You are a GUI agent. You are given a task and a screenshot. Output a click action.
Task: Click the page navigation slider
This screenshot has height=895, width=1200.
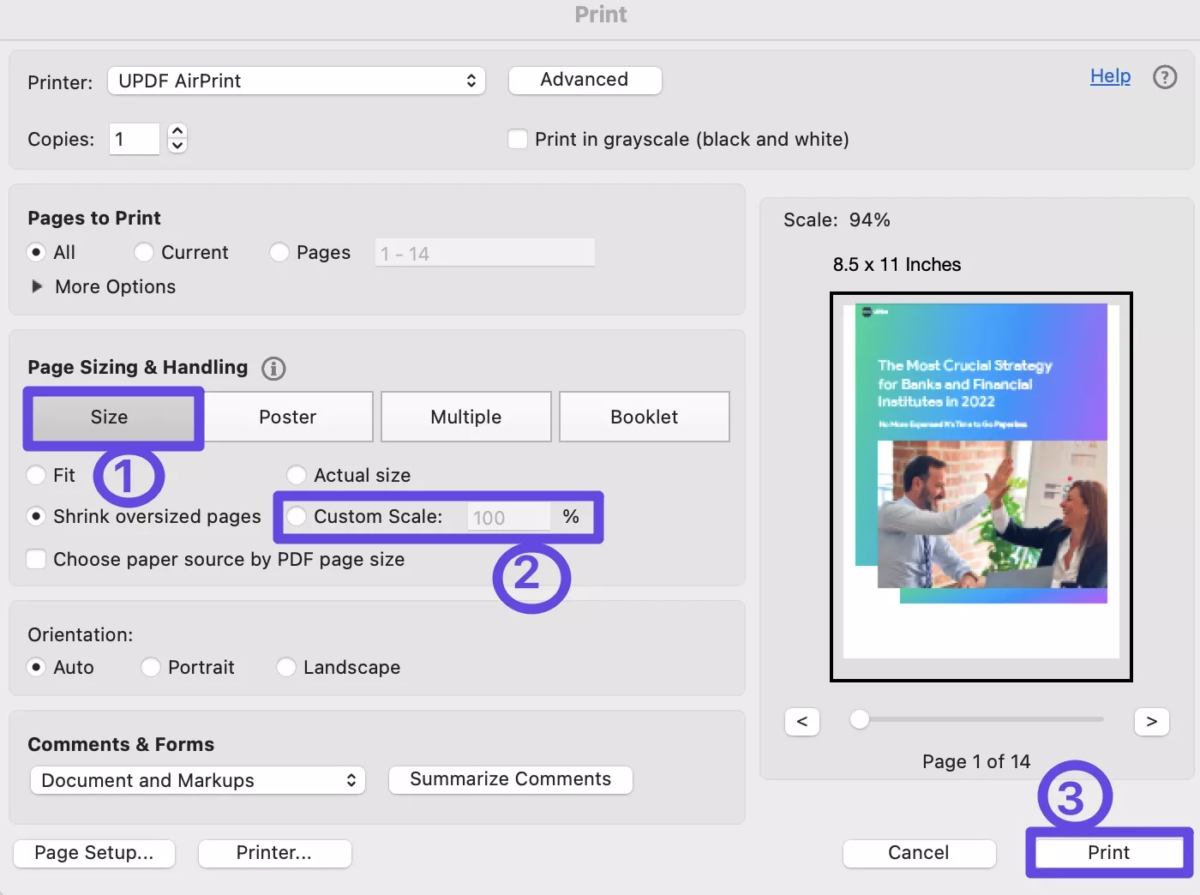click(860, 720)
